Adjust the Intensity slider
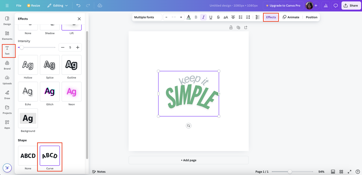The width and height of the screenshot is (362, 175). pos(36,47)
